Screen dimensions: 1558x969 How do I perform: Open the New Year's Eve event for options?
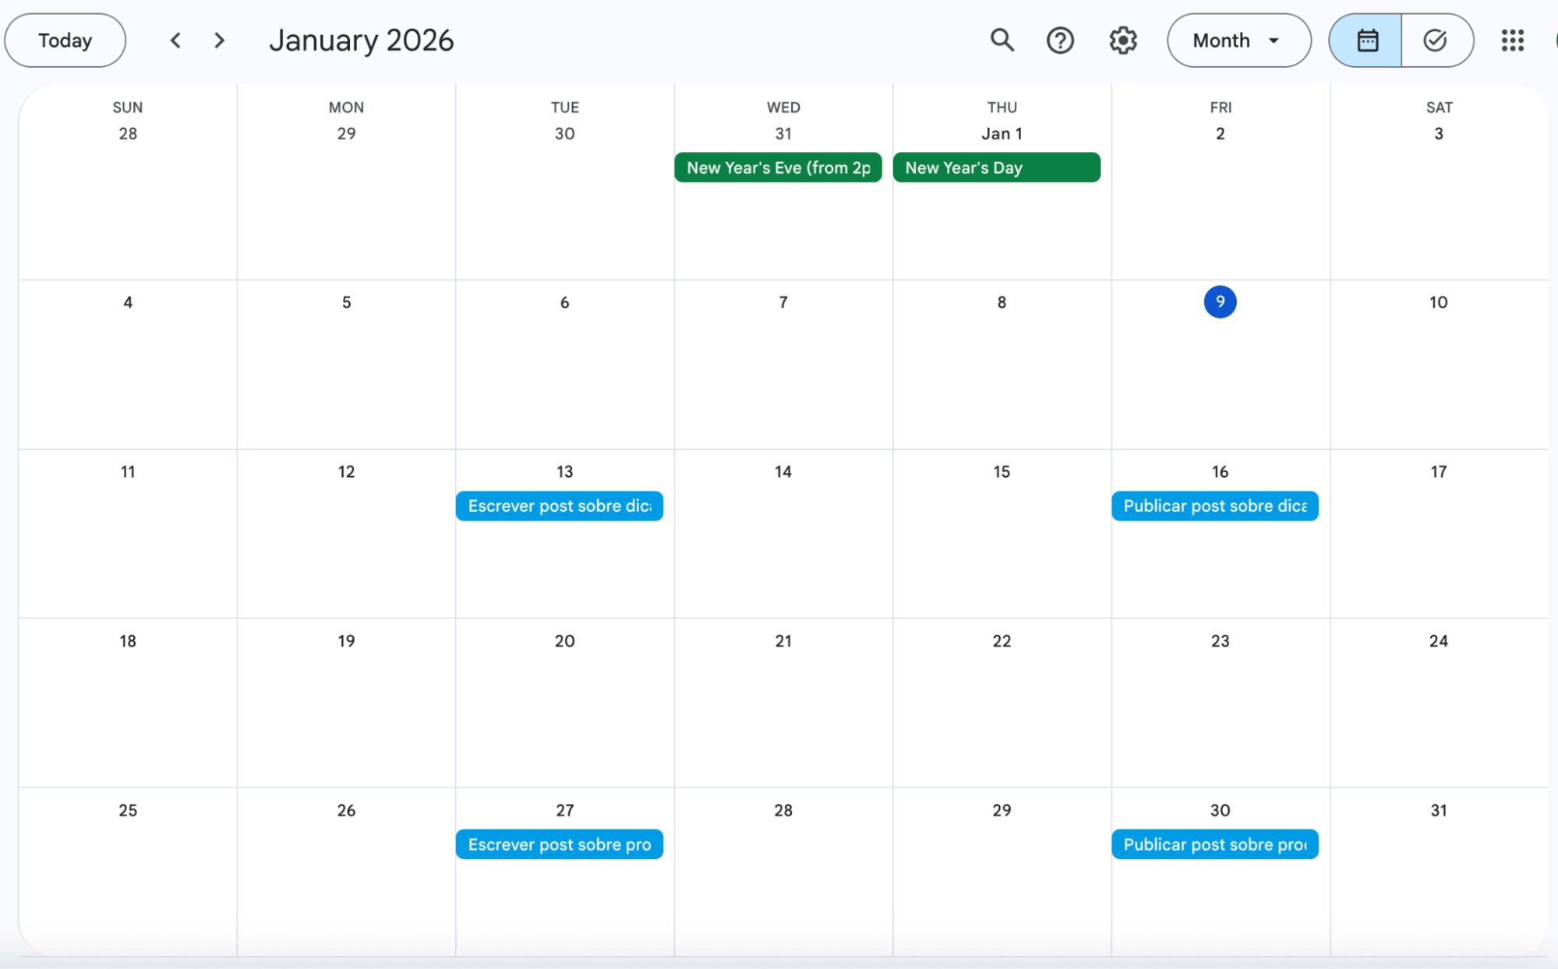click(777, 167)
